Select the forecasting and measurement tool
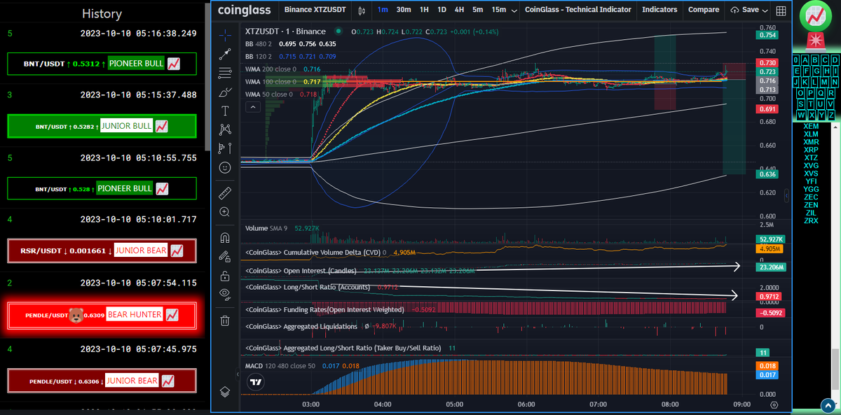 point(225,148)
